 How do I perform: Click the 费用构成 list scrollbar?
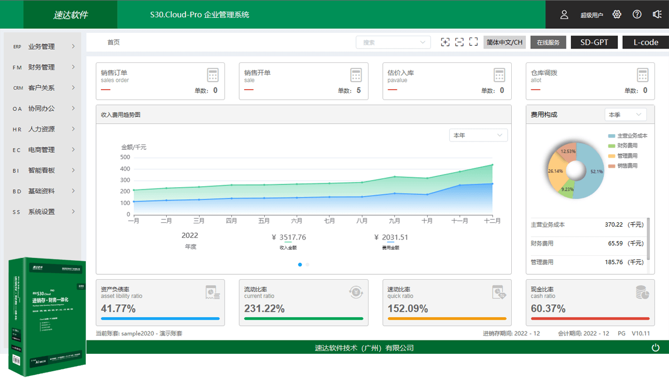648,240
